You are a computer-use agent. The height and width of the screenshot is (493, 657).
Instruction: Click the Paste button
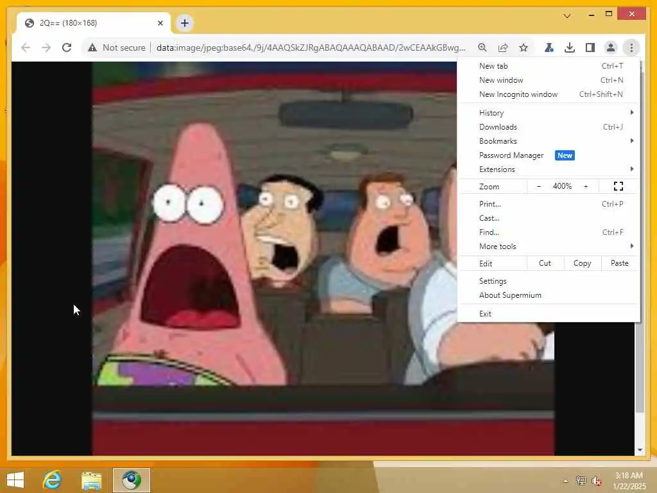[x=619, y=263]
